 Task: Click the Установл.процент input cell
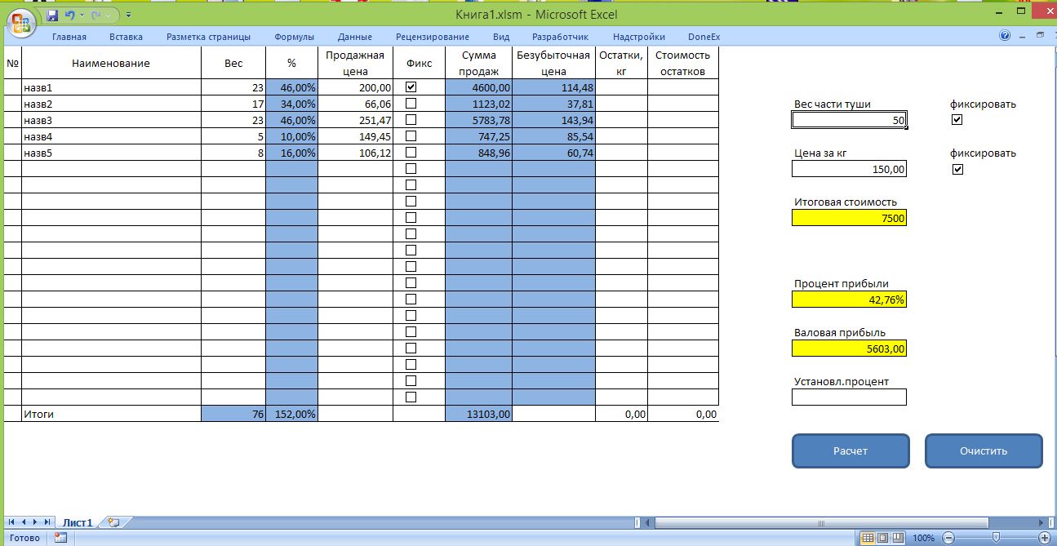850,397
